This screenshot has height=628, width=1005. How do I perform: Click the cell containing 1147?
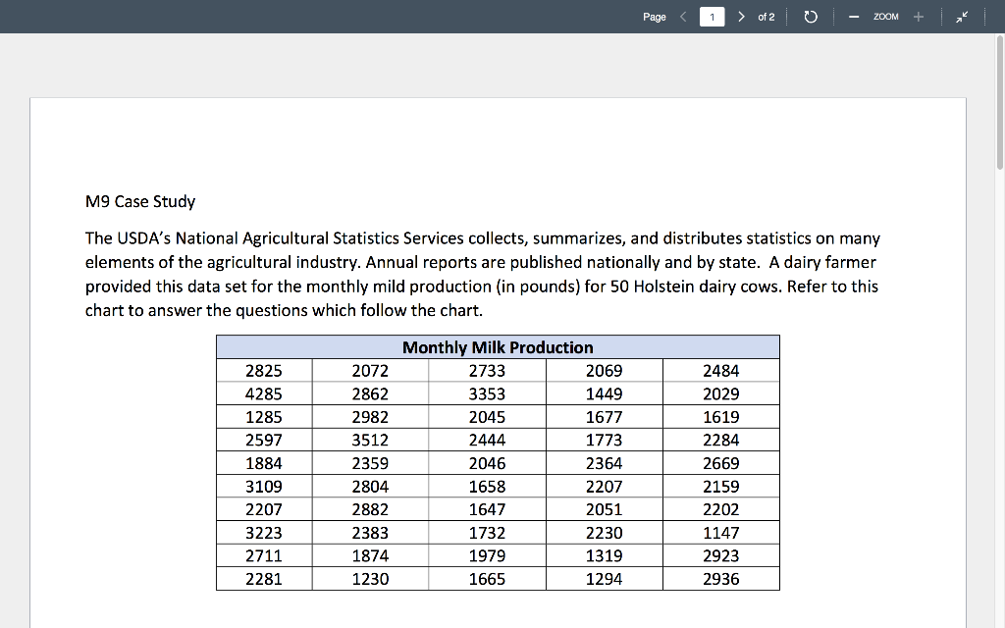click(x=721, y=532)
